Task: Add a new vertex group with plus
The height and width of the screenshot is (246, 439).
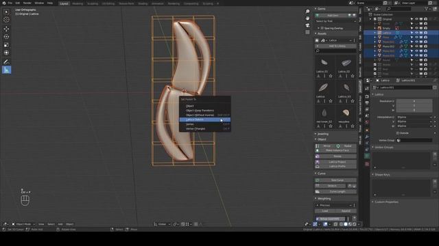Action: point(435,154)
